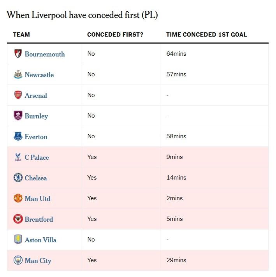Click the Everton club crest icon
The image size is (276, 277).
point(18,137)
